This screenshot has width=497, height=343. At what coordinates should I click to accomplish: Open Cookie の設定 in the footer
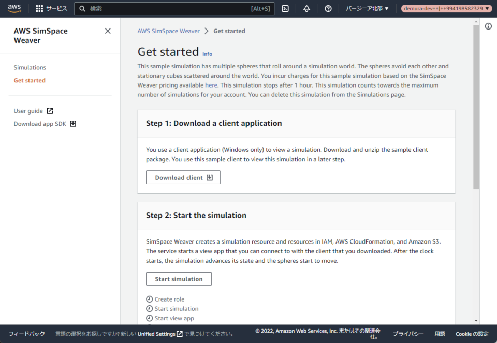point(472,334)
